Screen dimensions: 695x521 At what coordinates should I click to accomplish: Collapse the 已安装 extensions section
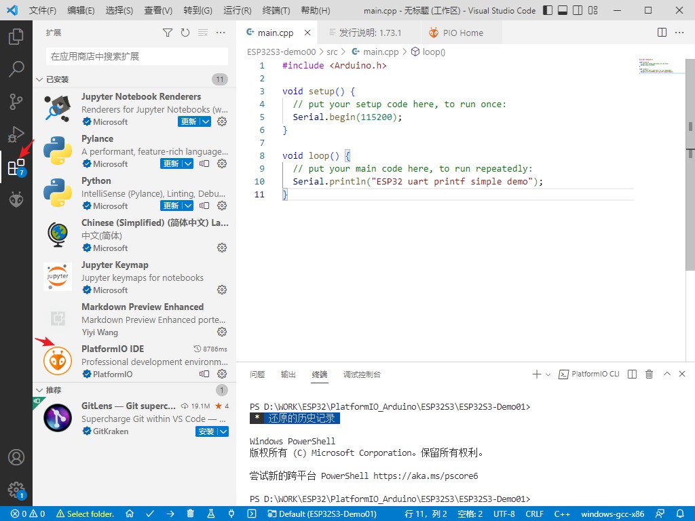coord(39,80)
